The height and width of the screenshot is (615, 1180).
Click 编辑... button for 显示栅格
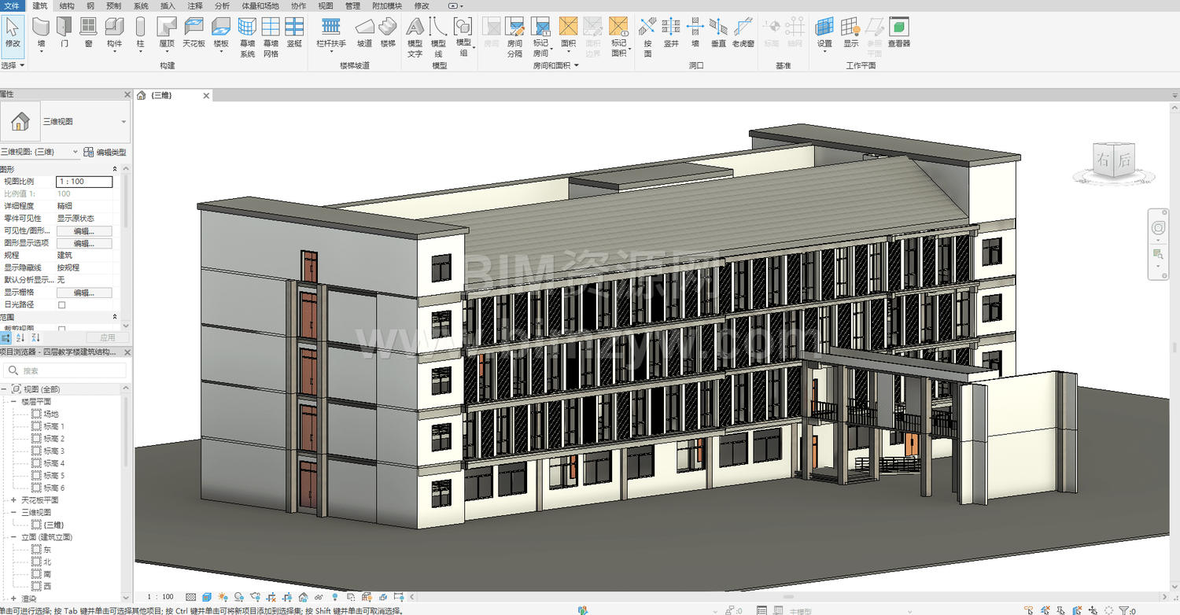(84, 293)
